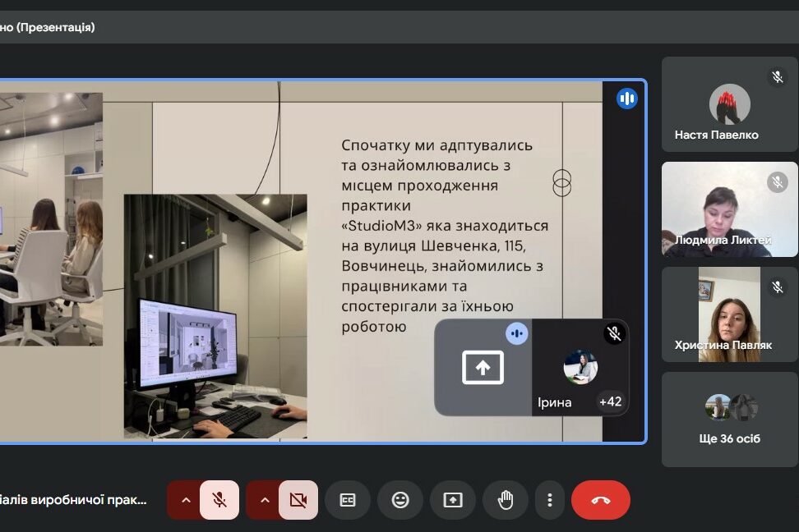The height and width of the screenshot is (532, 799).
Task: Raise hand in the meeting
Action: [x=506, y=500]
